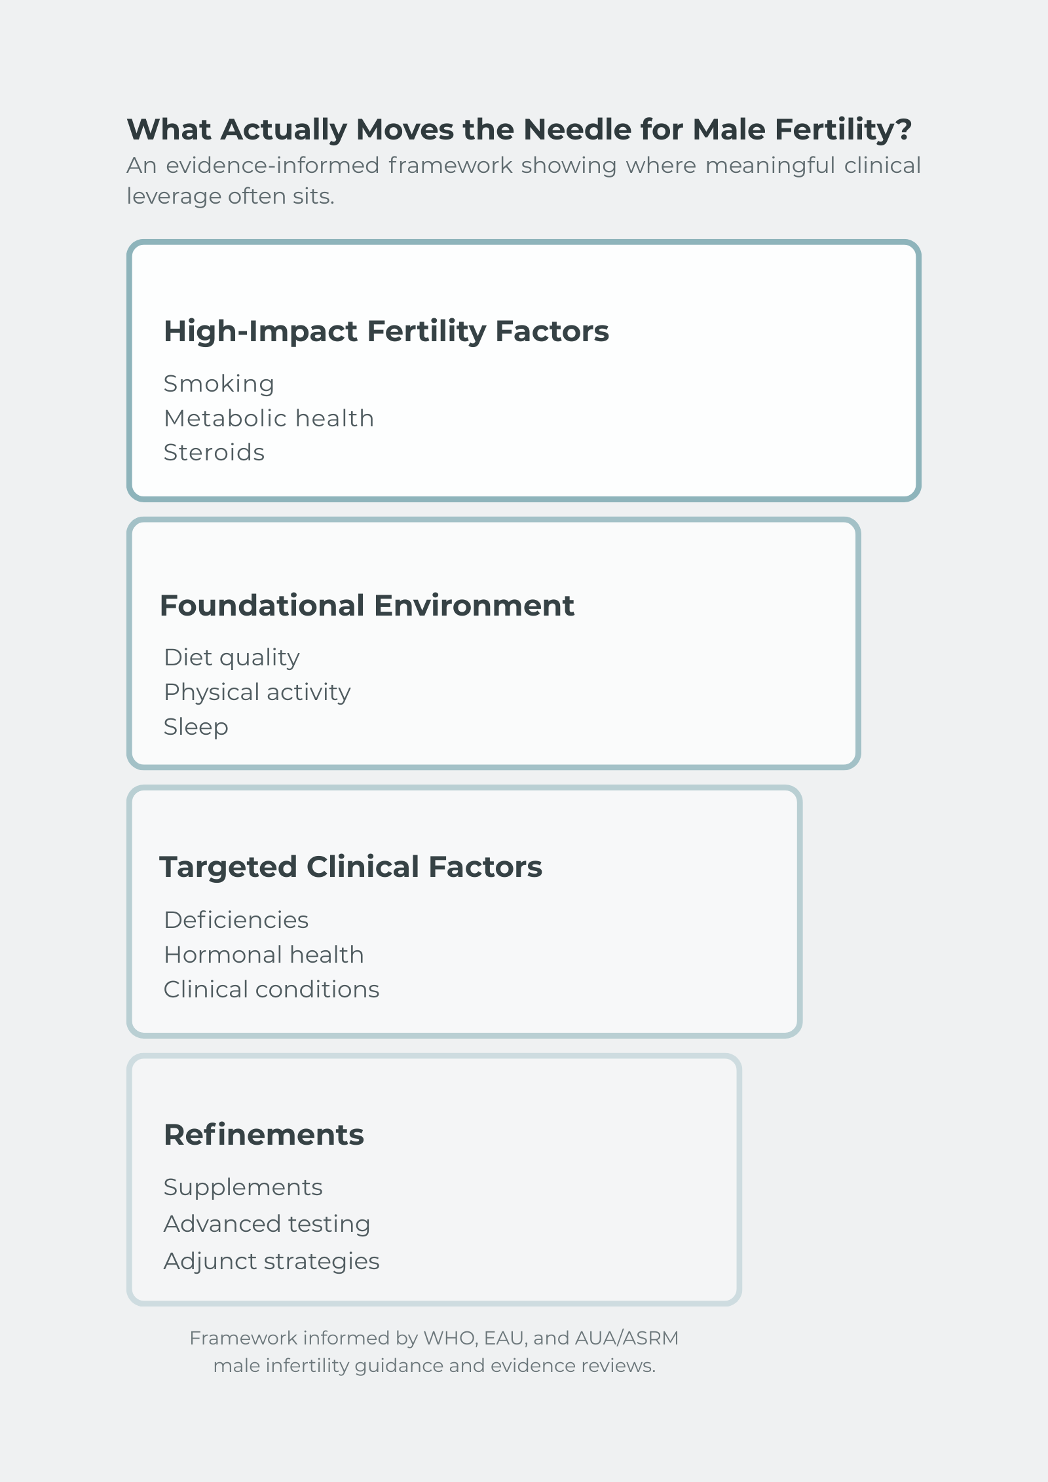The image size is (1048, 1482).
Task: Click the Sleep entry
Action: tap(196, 727)
